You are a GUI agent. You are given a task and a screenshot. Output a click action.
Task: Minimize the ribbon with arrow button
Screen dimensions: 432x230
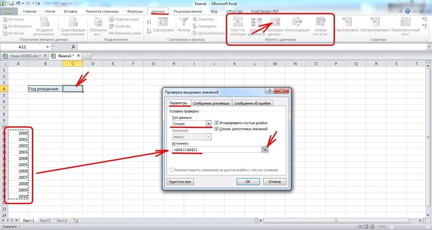(x=401, y=11)
